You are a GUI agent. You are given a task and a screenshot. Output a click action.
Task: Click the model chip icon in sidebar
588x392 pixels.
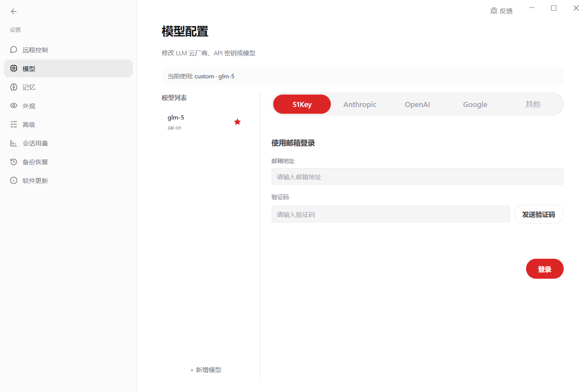[14, 68]
